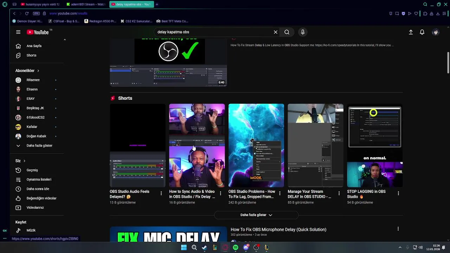
Task: Open a new browser tab with plus
Action: click(x=157, y=4)
